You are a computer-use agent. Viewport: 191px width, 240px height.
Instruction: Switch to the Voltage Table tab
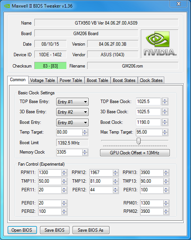click(42, 80)
